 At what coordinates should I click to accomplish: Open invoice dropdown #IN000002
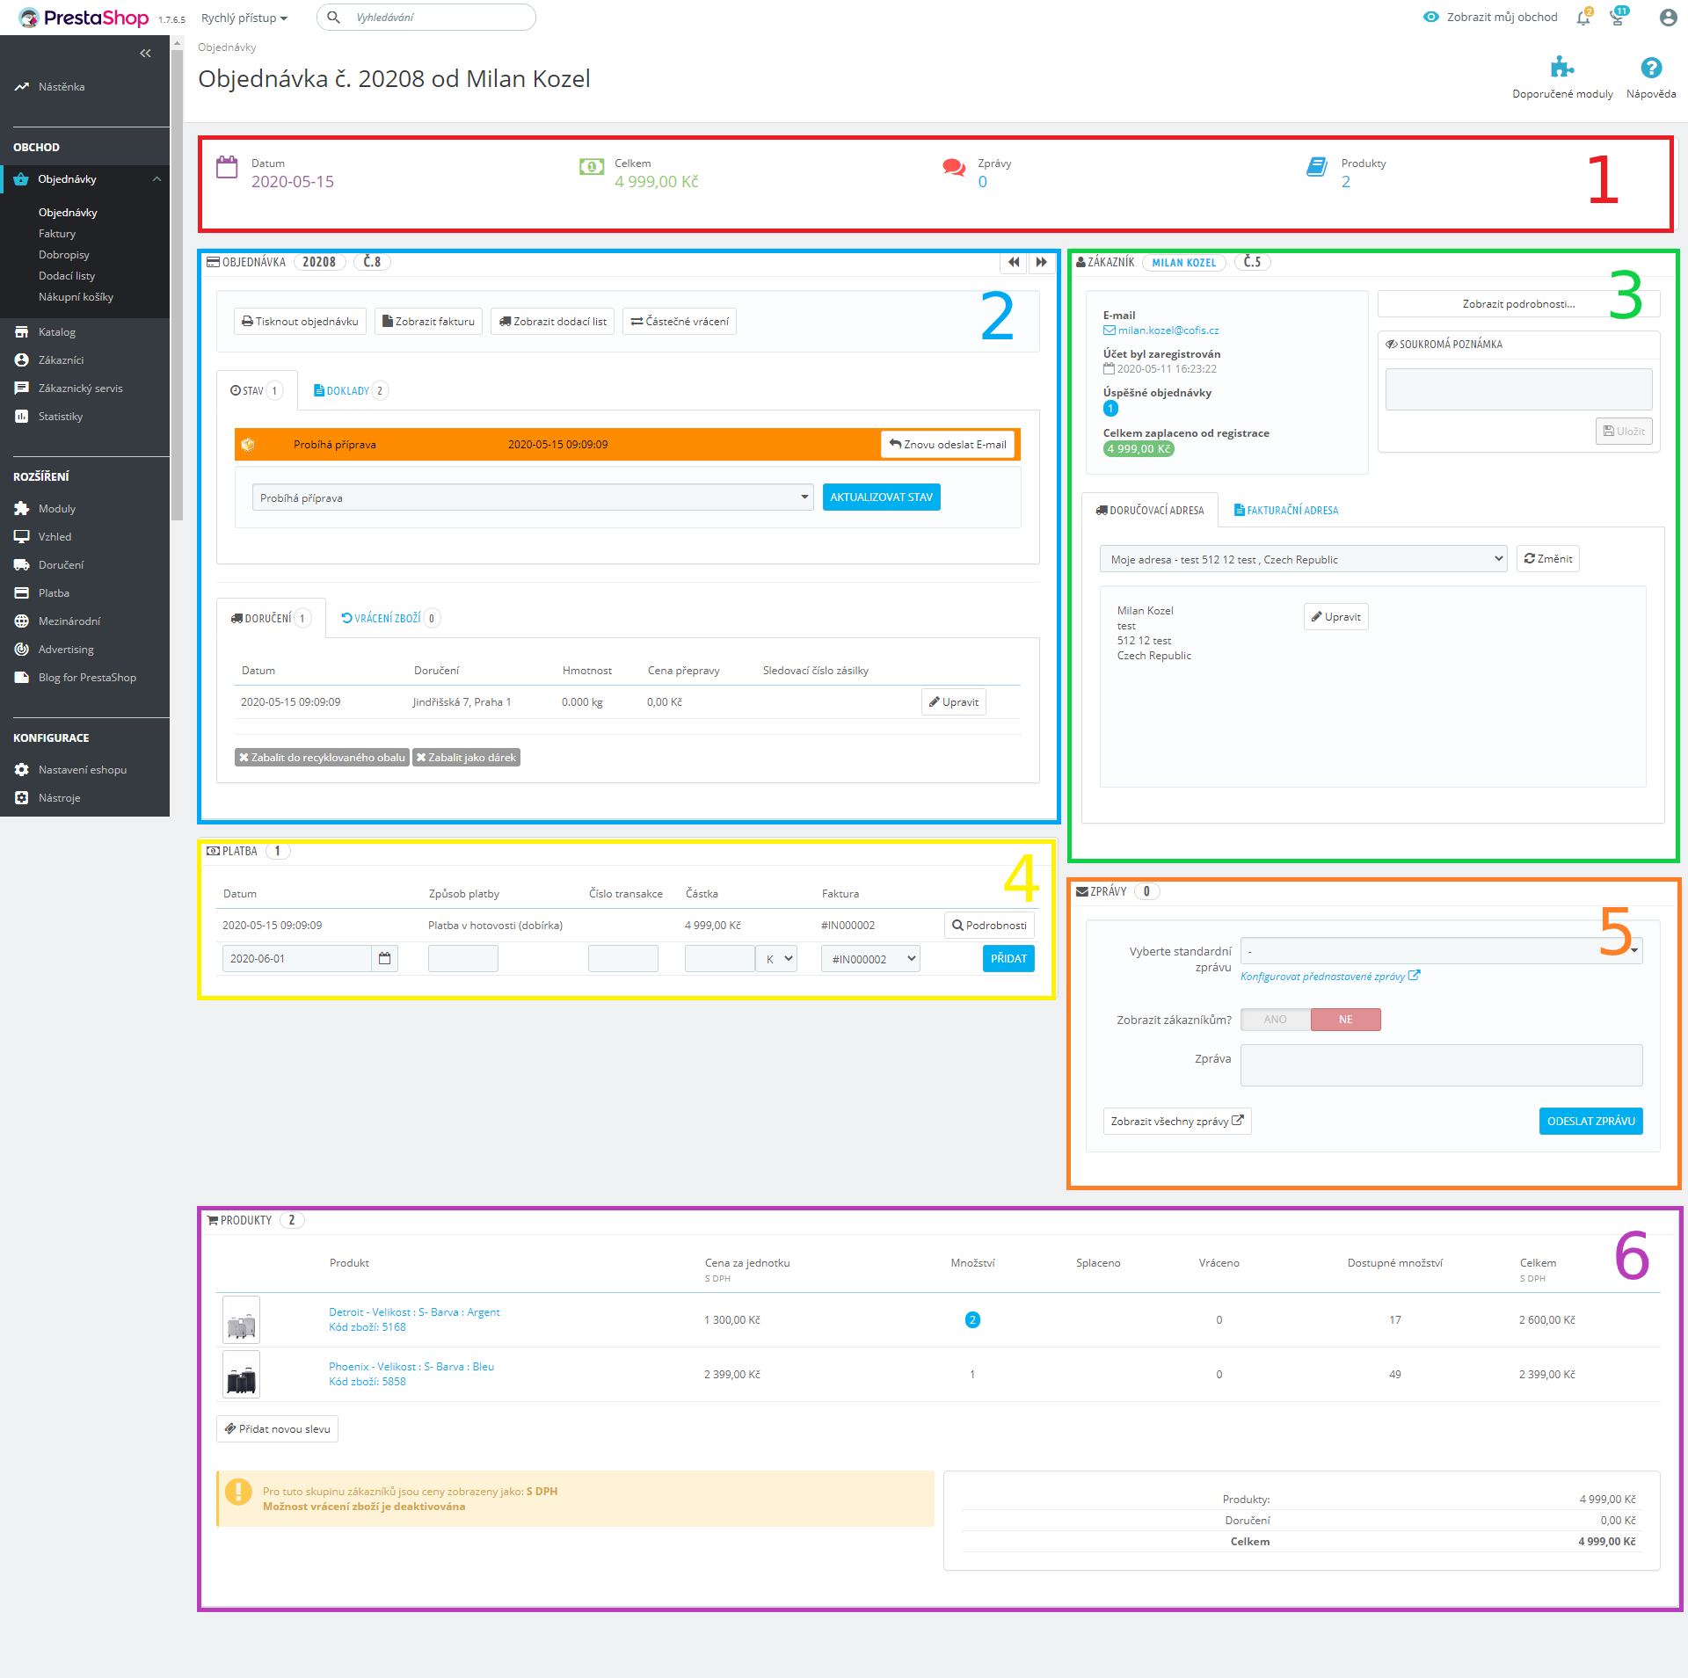tap(870, 959)
